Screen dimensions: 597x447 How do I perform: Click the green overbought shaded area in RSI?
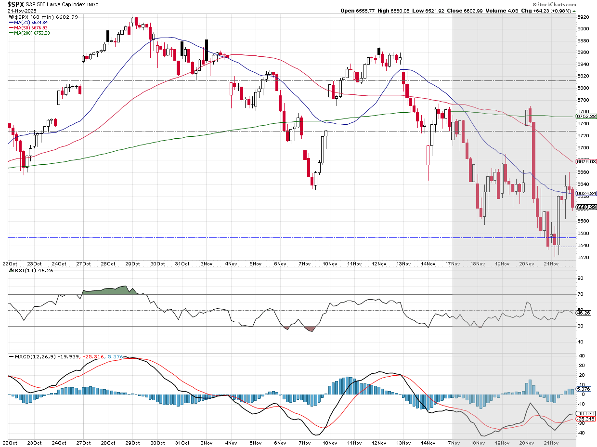pyautogui.click(x=106, y=290)
